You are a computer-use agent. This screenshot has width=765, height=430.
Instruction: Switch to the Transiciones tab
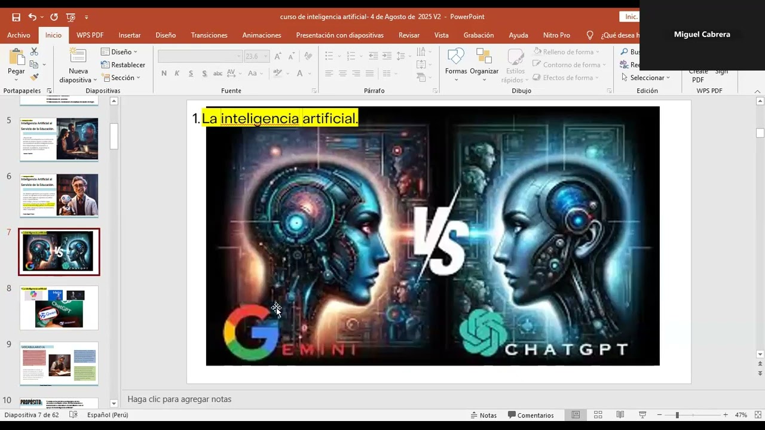[x=209, y=35]
